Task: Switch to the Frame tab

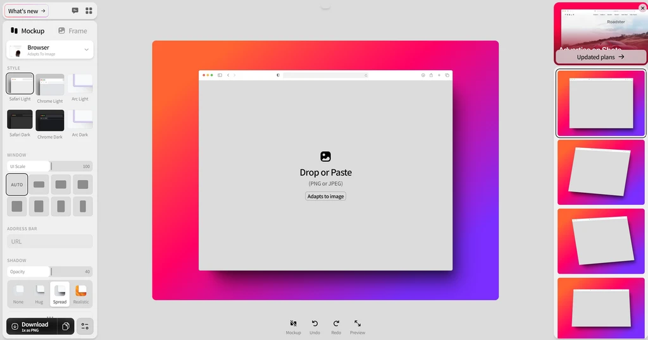Action: (x=72, y=30)
